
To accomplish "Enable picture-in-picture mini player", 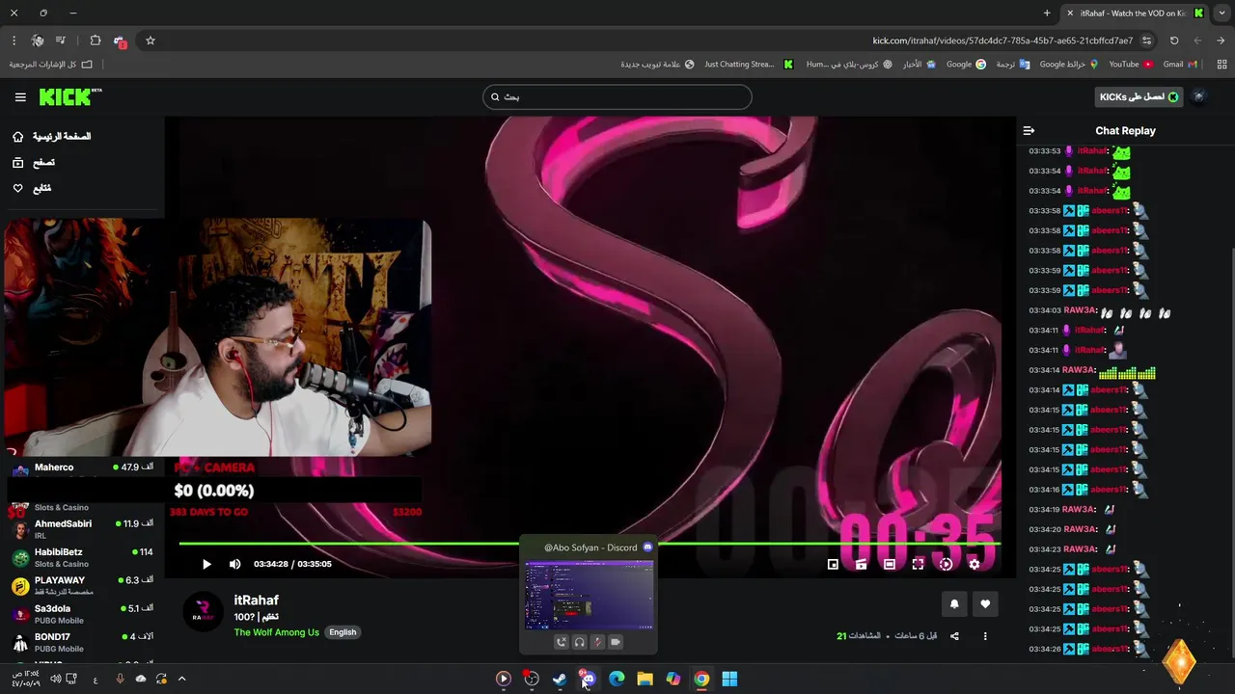I will point(834,564).
